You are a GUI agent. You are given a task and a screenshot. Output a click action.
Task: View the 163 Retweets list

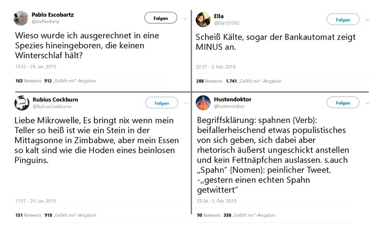pos(28,81)
